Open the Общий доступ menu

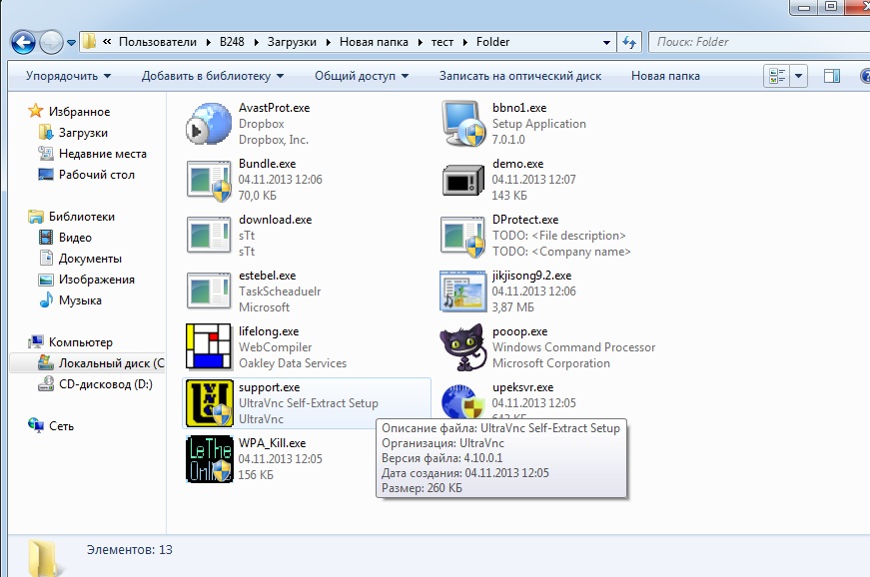[361, 76]
